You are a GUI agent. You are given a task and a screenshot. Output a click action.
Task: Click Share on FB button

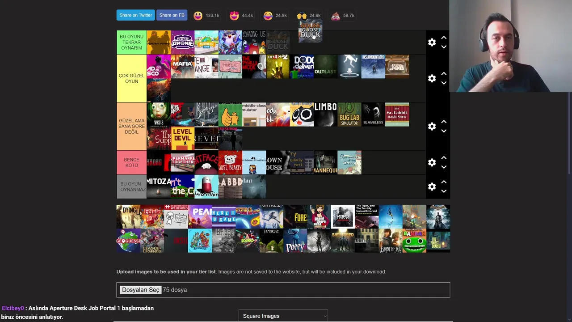point(172,15)
